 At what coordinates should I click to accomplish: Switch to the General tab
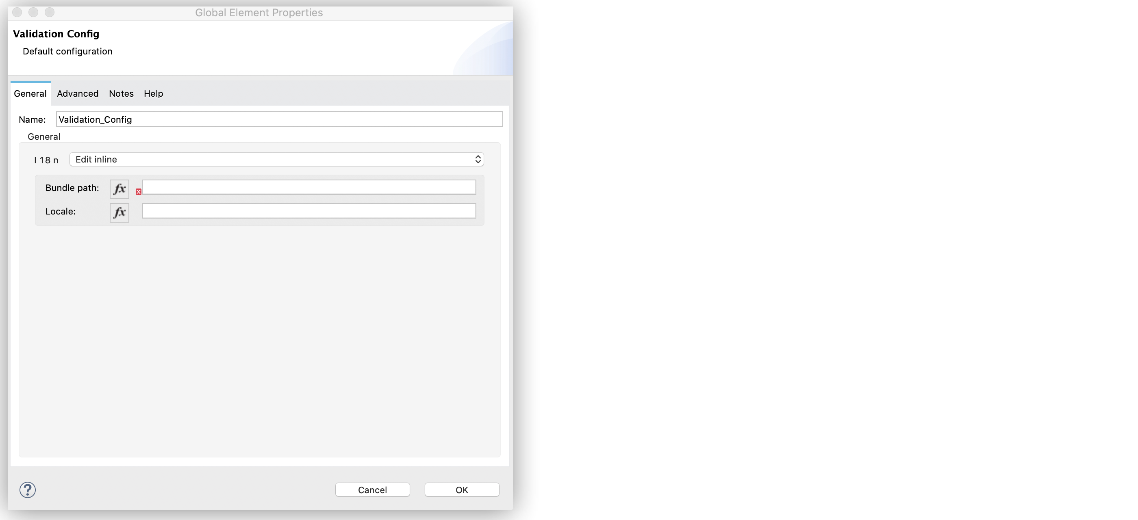pyautogui.click(x=30, y=93)
